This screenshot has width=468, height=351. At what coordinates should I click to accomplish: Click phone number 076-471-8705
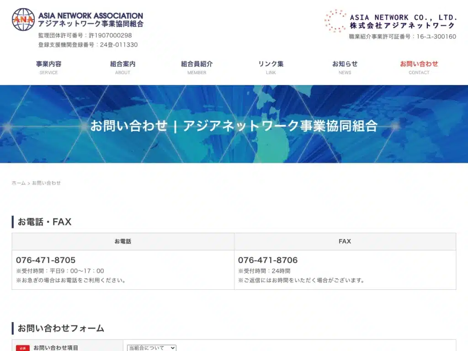click(x=46, y=260)
